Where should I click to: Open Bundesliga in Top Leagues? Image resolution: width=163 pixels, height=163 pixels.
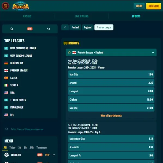pos(17,63)
